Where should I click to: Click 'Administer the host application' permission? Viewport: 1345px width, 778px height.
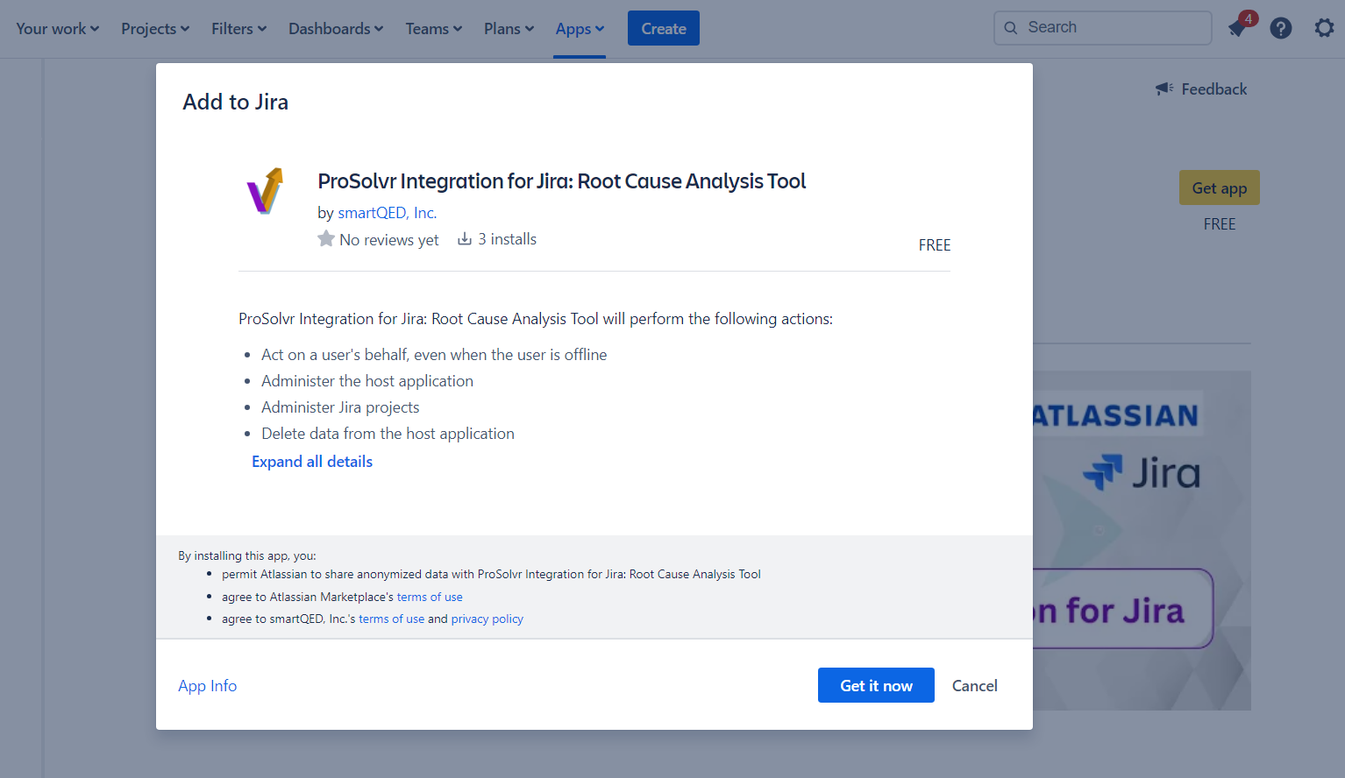pyautogui.click(x=367, y=381)
